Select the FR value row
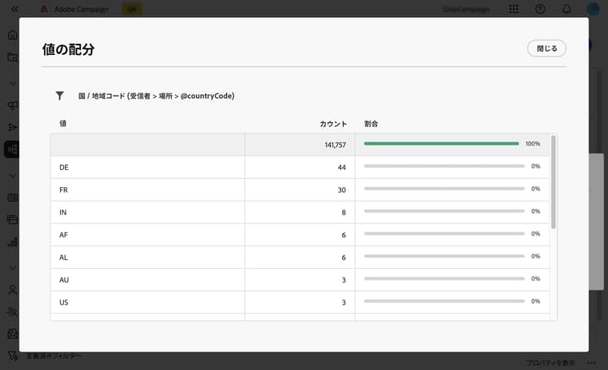 [x=300, y=189]
